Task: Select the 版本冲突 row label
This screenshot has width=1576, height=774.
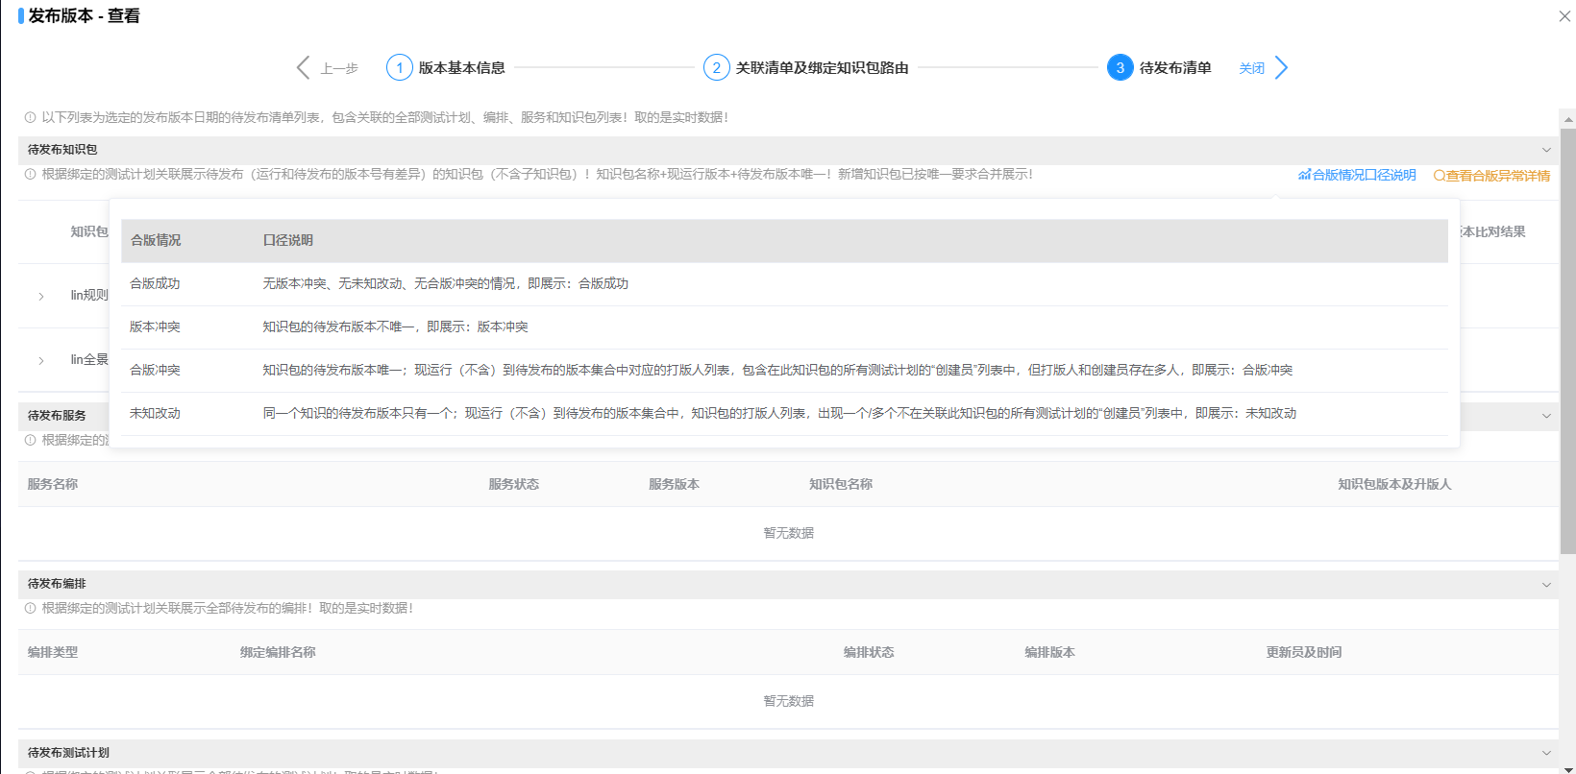Action: click(x=155, y=327)
